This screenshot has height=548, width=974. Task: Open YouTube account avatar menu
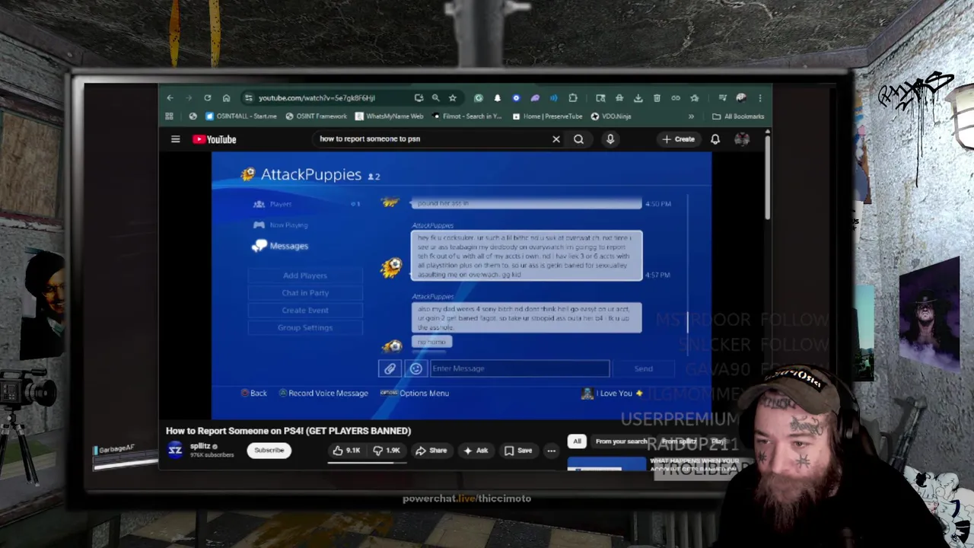[742, 139]
